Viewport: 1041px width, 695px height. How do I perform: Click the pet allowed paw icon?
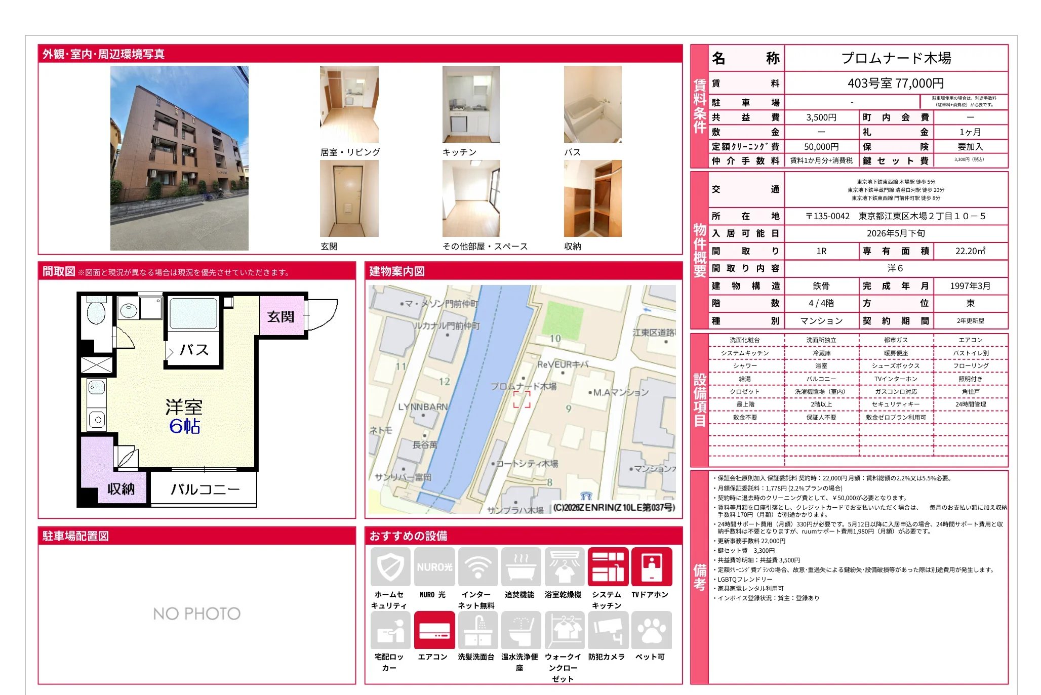tap(652, 630)
